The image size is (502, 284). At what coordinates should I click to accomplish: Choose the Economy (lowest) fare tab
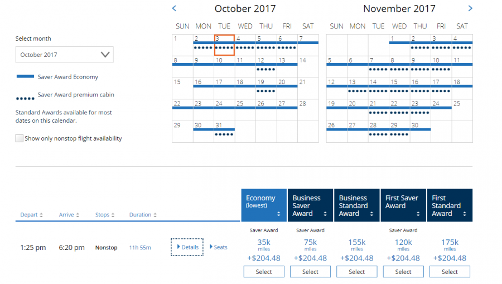coord(263,205)
